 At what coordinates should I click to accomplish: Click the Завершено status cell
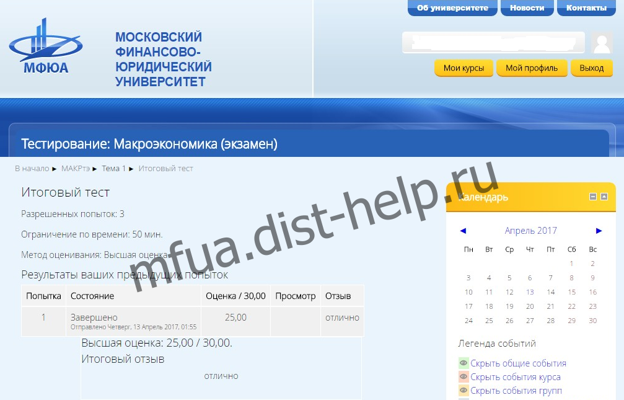coord(133,321)
